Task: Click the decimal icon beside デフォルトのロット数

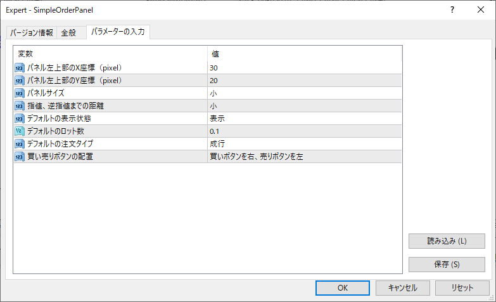Action: point(20,131)
